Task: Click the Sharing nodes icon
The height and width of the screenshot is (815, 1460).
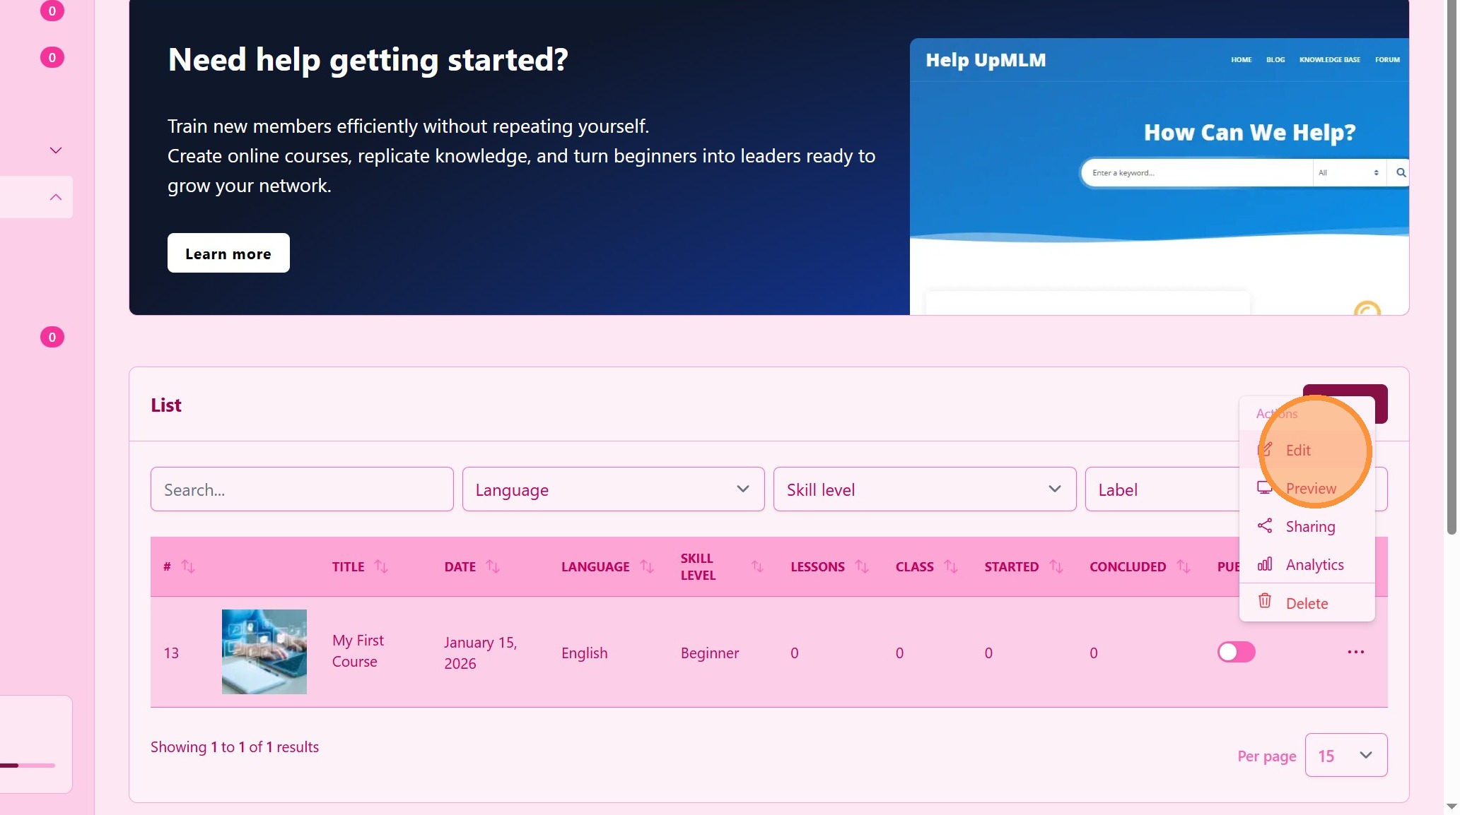Action: [1265, 526]
